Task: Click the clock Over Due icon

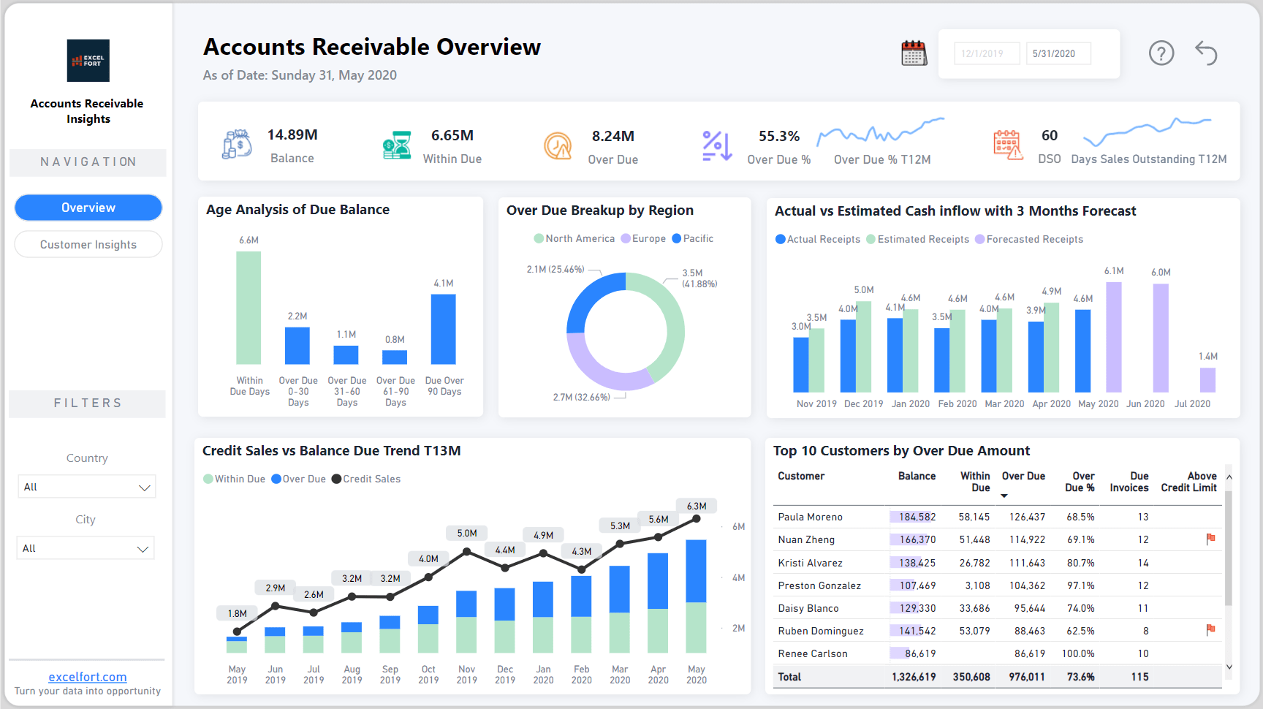Action: [x=557, y=144]
